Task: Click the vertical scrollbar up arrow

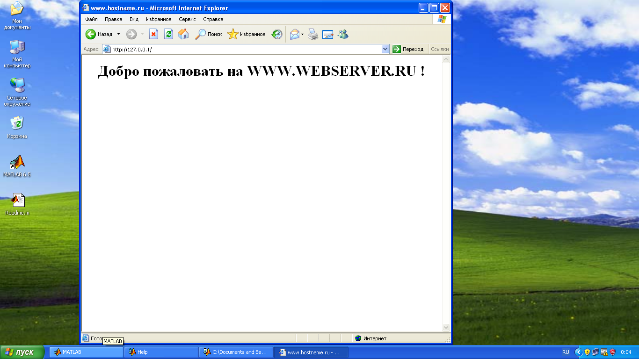Action: (x=446, y=59)
